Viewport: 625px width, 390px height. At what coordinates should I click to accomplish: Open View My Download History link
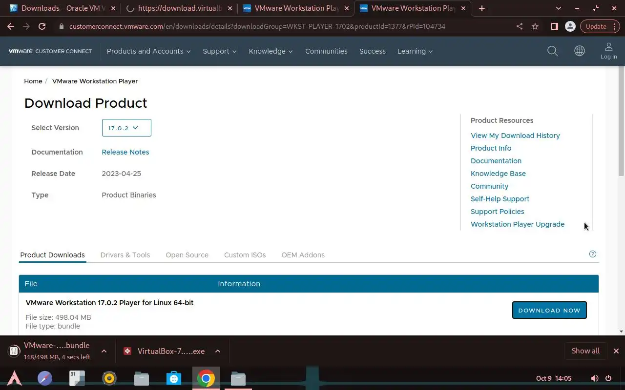(515, 136)
